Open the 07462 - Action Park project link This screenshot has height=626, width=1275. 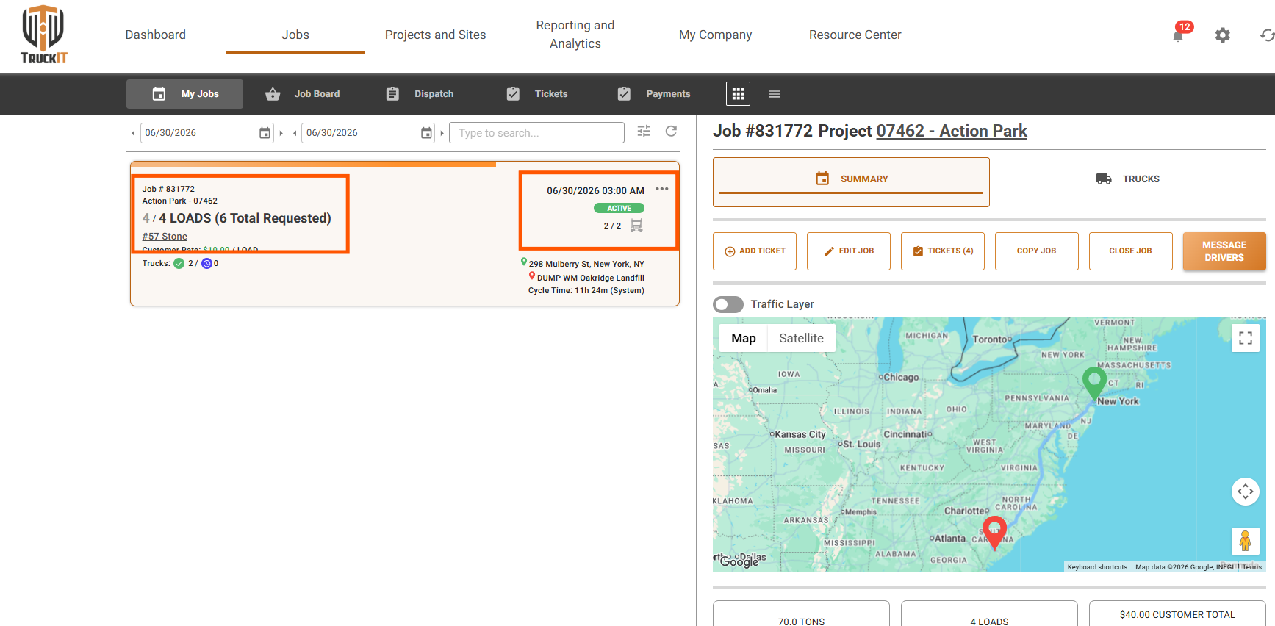[952, 131]
